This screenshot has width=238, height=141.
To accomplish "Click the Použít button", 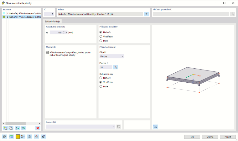I will 228,137.
